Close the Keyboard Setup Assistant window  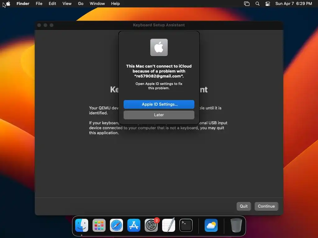coord(39,25)
